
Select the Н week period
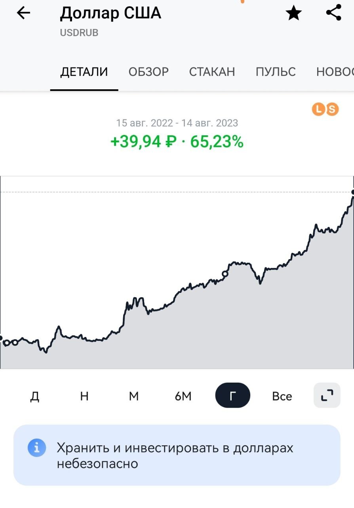click(x=84, y=396)
